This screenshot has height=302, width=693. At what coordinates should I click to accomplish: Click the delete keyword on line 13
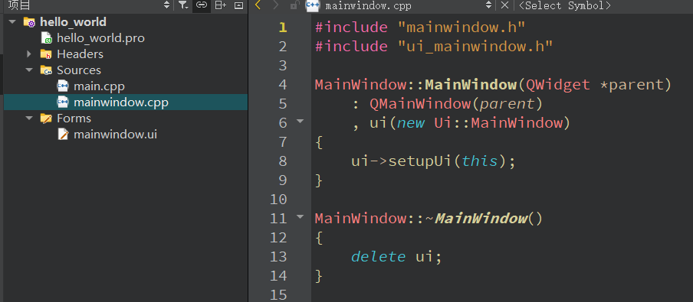[379, 257]
